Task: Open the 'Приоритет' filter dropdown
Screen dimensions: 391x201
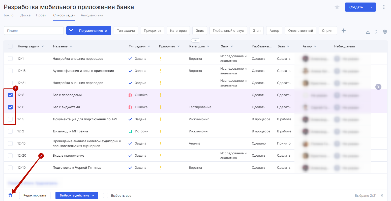Action: click(152, 31)
